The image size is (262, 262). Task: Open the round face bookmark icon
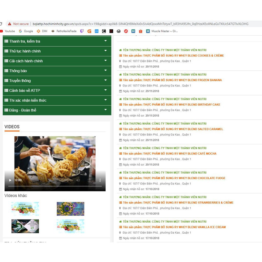click(119, 31)
